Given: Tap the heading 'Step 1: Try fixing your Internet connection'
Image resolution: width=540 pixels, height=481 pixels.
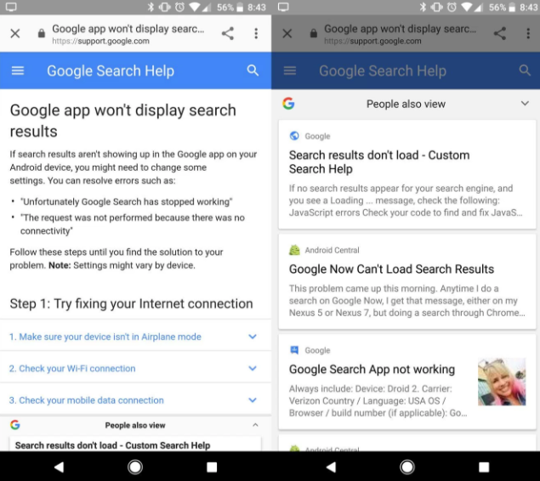Looking at the screenshot, I should coord(131,303).
